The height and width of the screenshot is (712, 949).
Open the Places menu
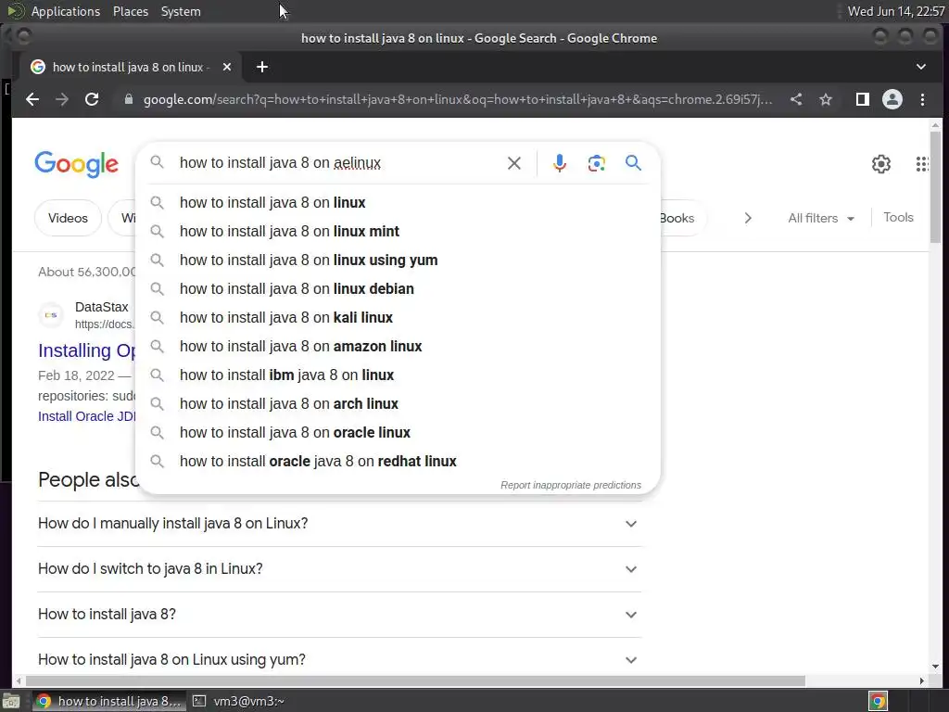130,11
